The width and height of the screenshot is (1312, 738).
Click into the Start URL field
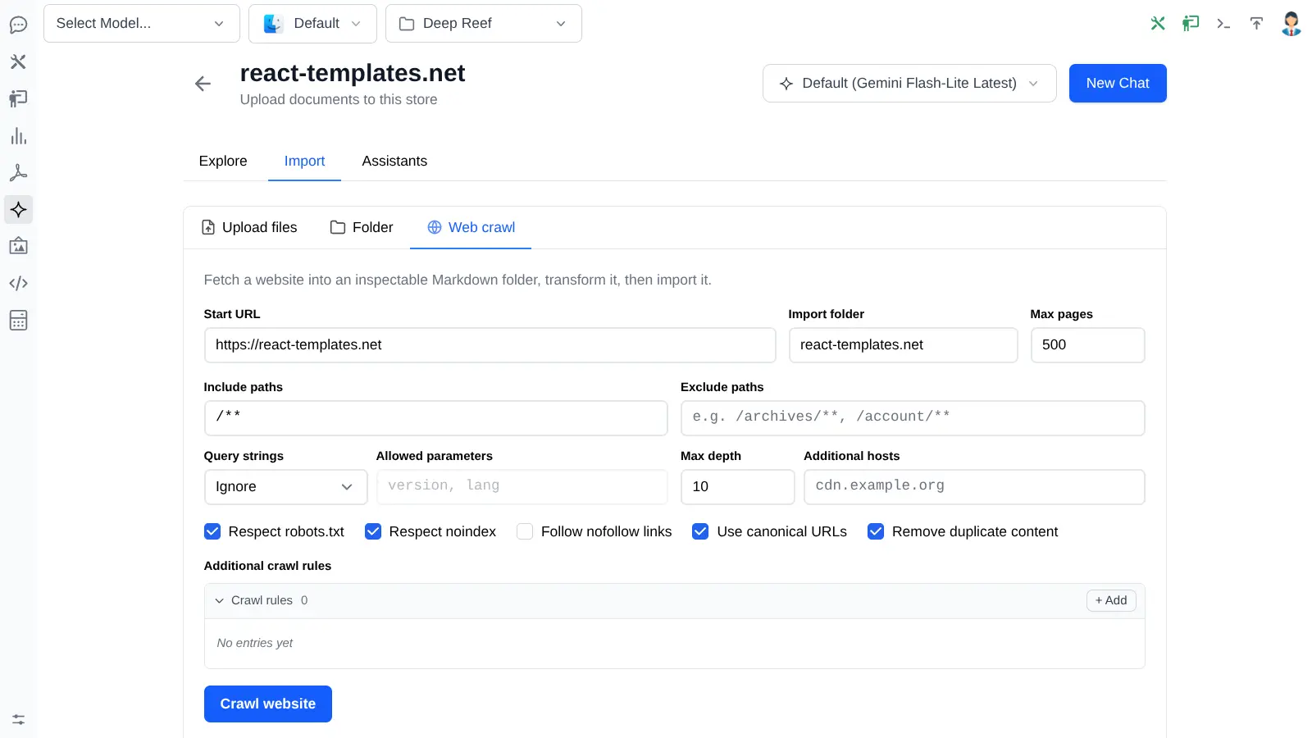coord(490,345)
